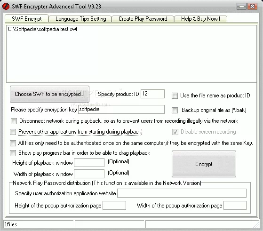Focus the encryption key input field
263x231 pixels.
(x=121, y=109)
